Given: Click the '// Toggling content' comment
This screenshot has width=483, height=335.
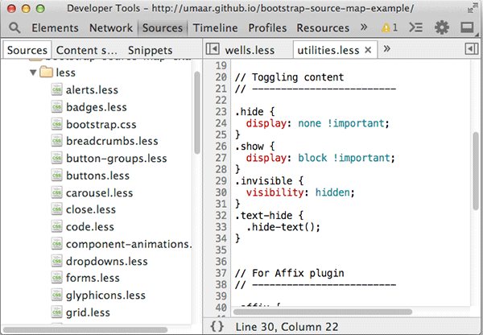Looking at the screenshot, I should pos(289,77).
